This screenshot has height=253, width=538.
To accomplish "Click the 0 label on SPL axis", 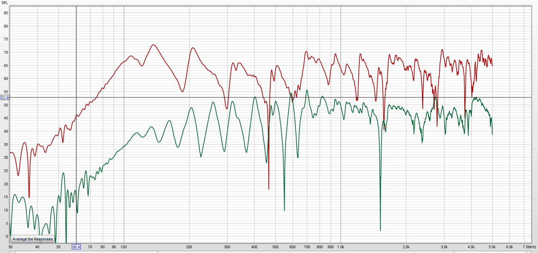I will tap(7, 236).
